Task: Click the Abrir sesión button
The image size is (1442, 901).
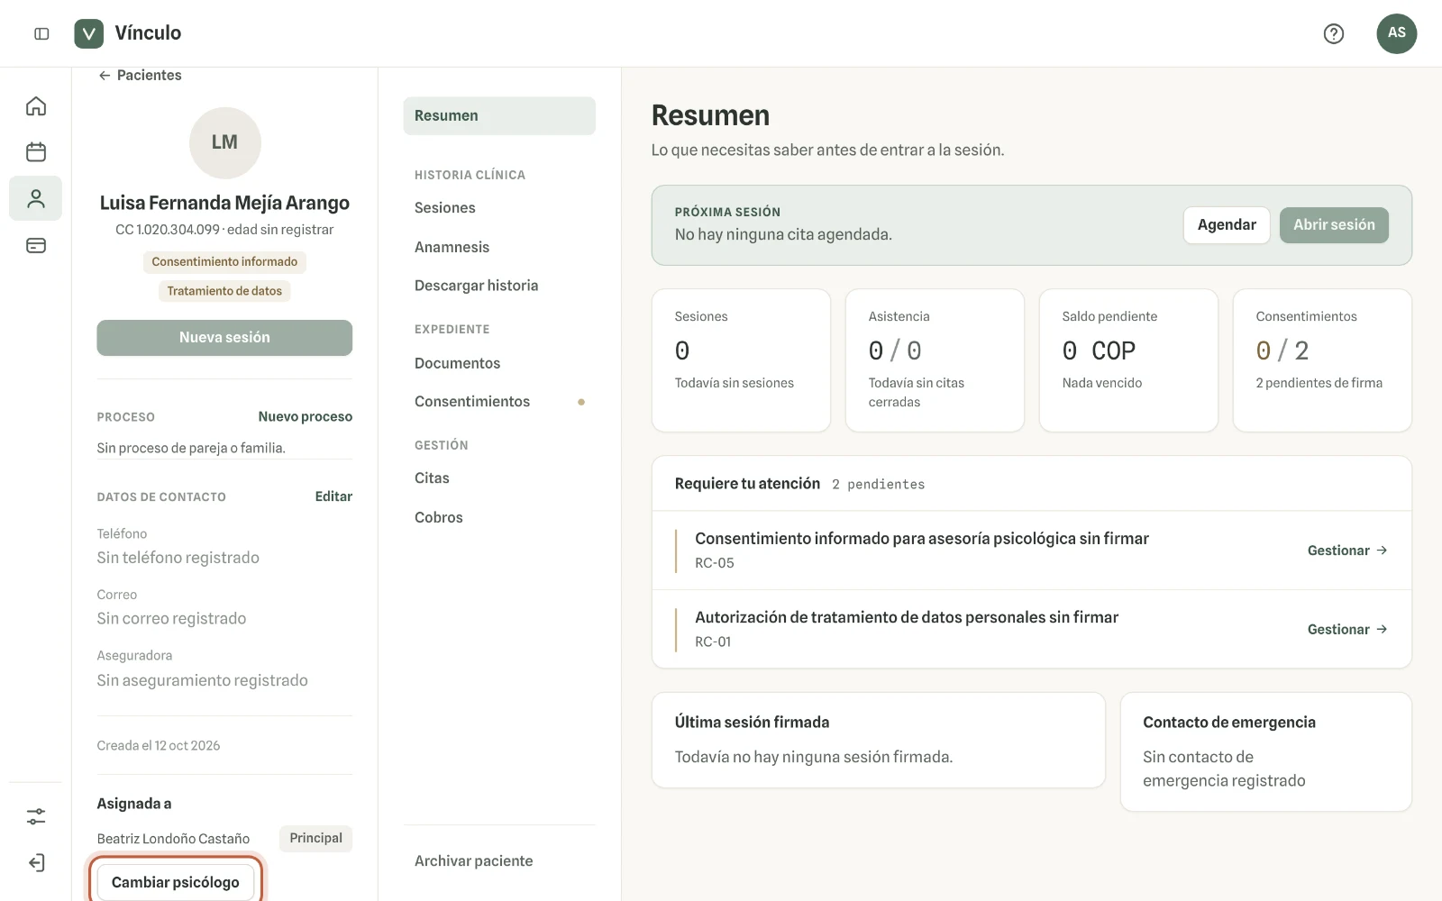Action: point(1334,225)
